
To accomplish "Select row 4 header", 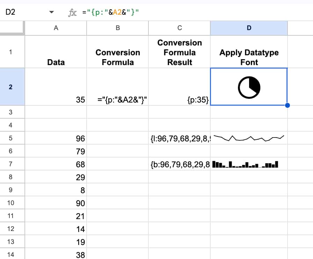I will pyautogui.click(x=12, y=125).
